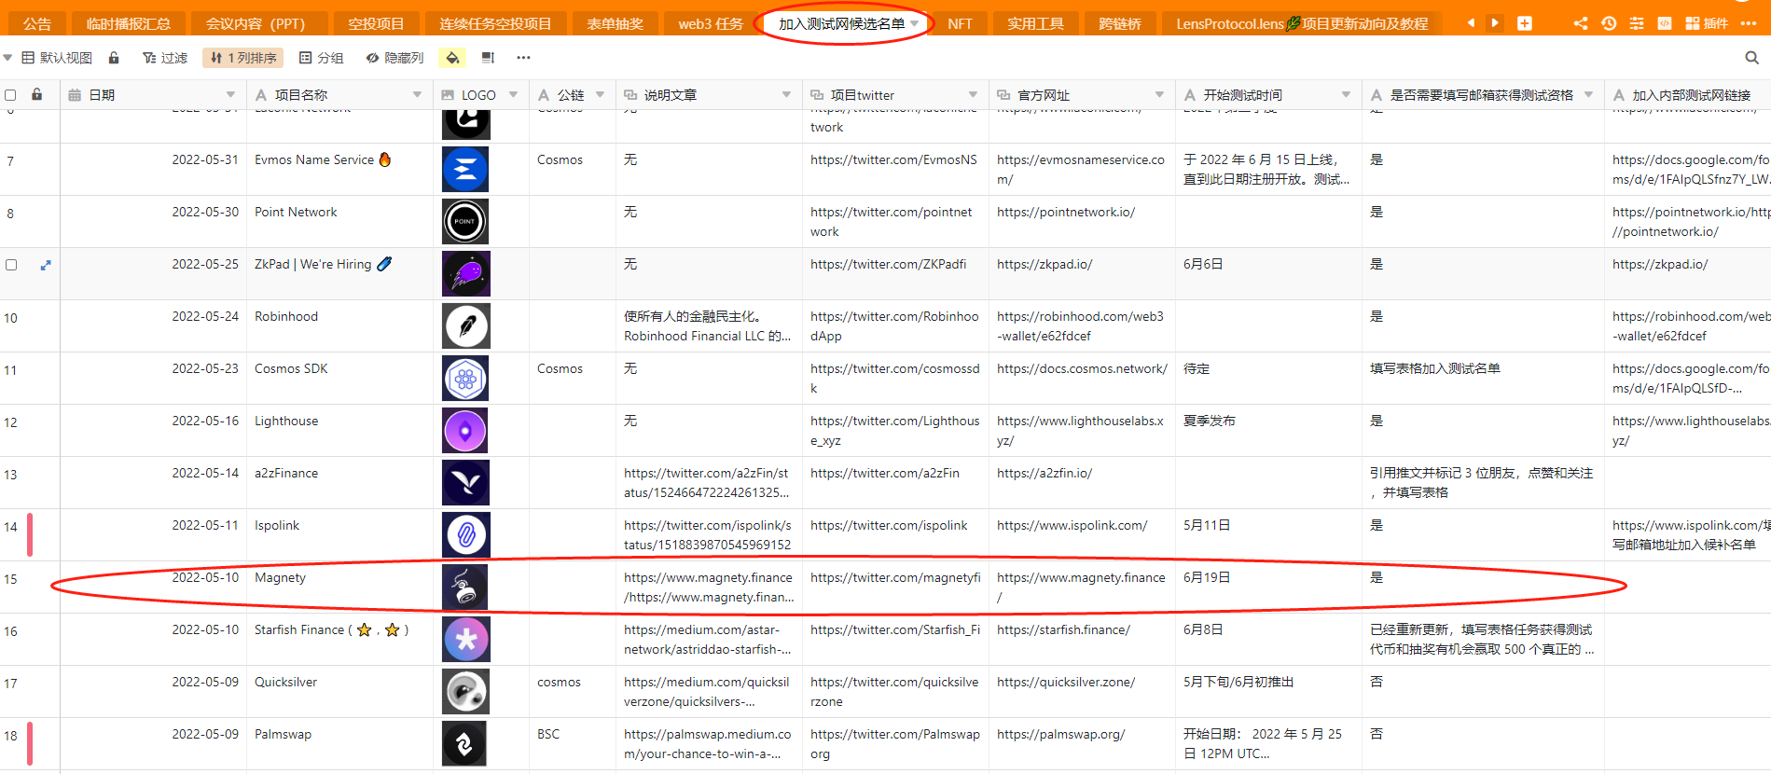Open the view toolbar ellipsis menu
This screenshot has height=774, width=1771.
(x=523, y=58)
